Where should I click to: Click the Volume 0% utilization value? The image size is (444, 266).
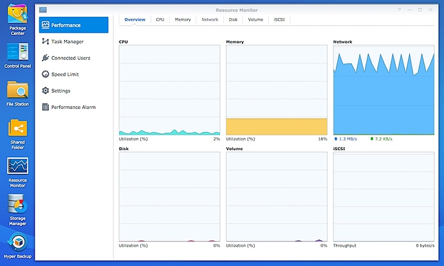pyautogui.click(x=324, y=245)
